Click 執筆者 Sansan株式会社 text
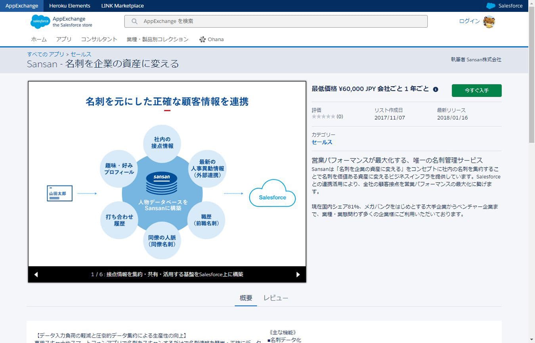 click(x=476, y=59)
